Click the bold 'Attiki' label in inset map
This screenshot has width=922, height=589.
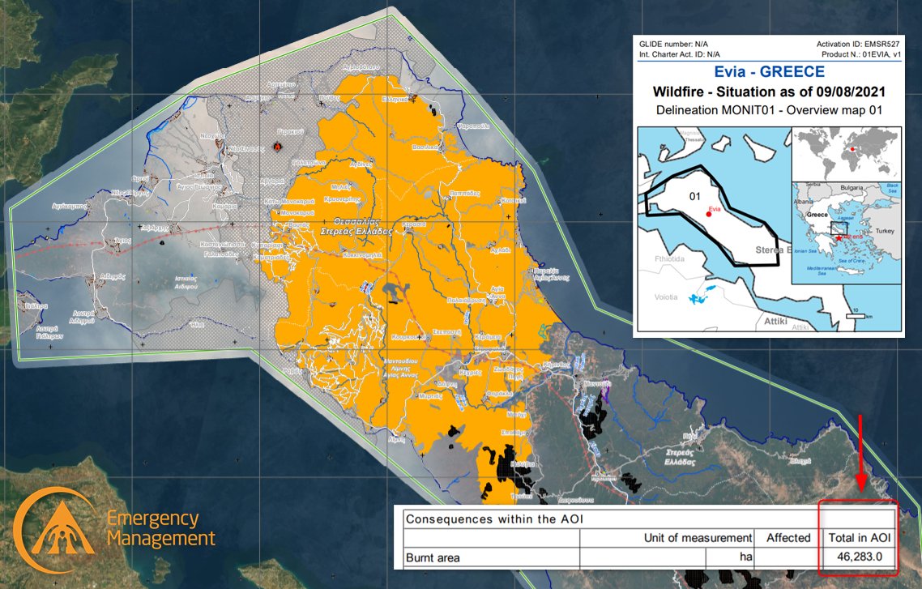775,321
